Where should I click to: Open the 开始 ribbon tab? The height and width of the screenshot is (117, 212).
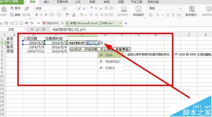tap(32, 2)
